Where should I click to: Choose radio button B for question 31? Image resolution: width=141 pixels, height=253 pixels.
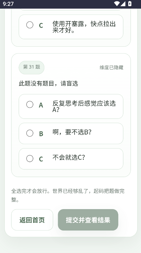point(30,133)
